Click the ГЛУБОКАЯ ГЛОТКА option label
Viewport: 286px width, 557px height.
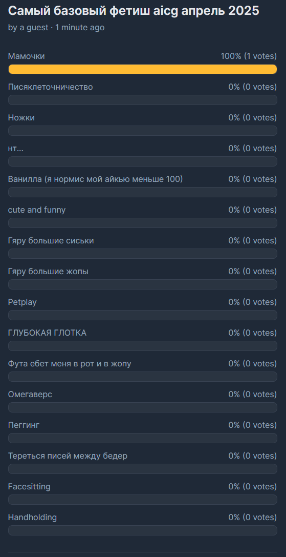pyautogui.click(x=47, y=333)
